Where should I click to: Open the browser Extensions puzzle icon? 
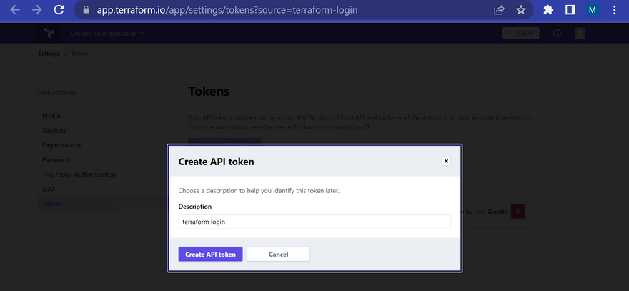point(548,10)
